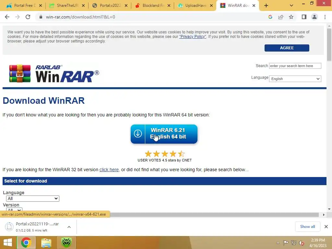Click the 'Select for download' header
This screenshot has width=332, height=249.
click(x=164, y=181)
